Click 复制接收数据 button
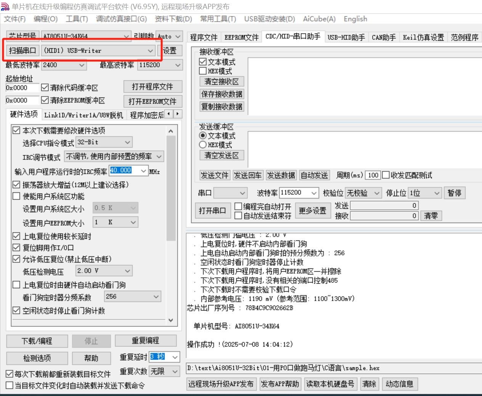This screenshot has height=396, width=482. (222, 107)
